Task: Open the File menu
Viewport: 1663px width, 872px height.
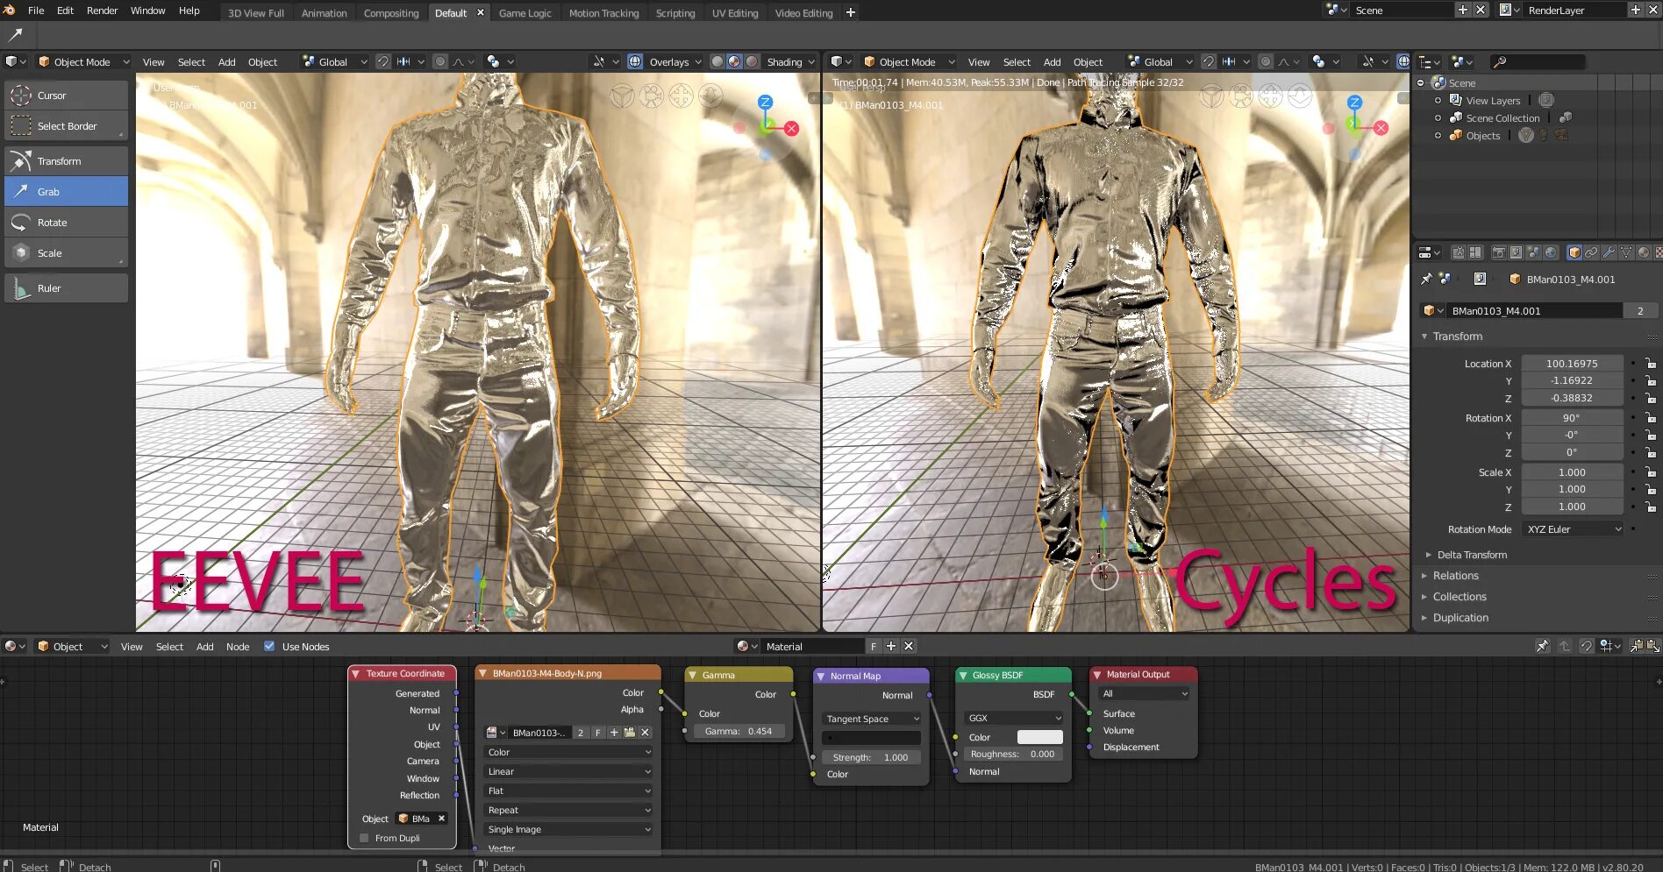Action: click(x=36, y=11)
